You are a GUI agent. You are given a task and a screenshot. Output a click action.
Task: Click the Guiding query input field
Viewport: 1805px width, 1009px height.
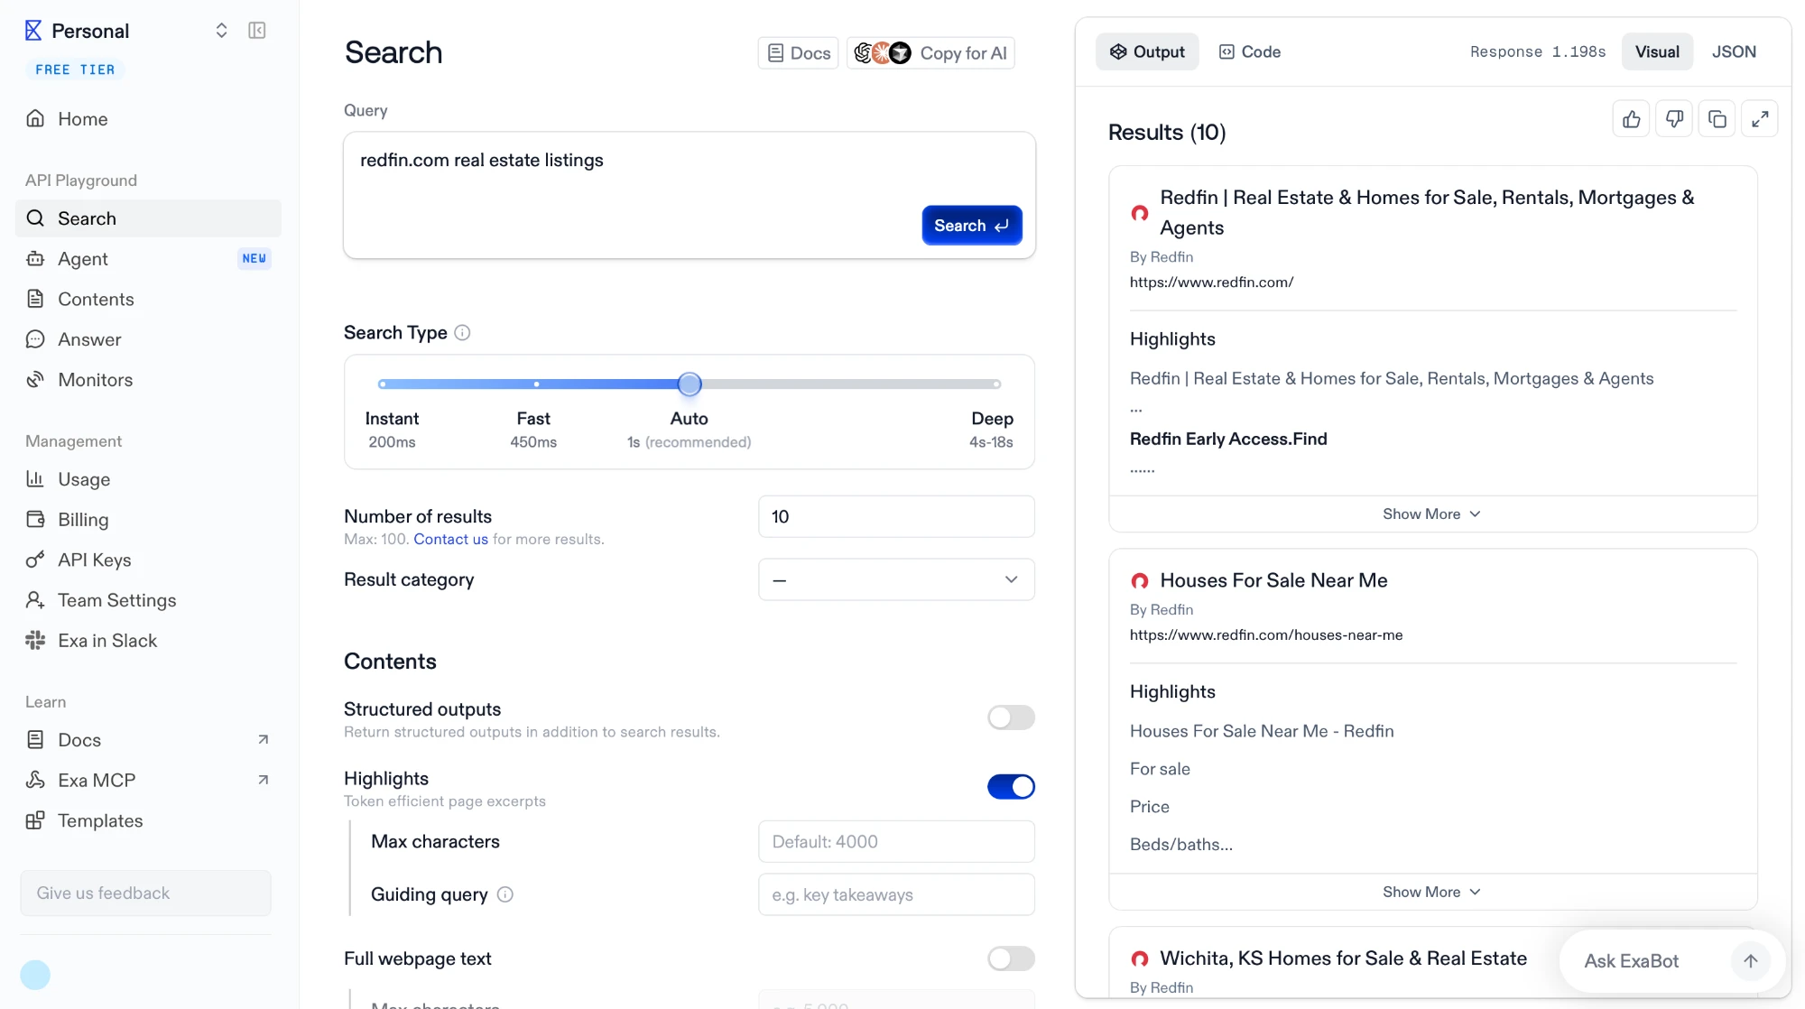[896, 894]
